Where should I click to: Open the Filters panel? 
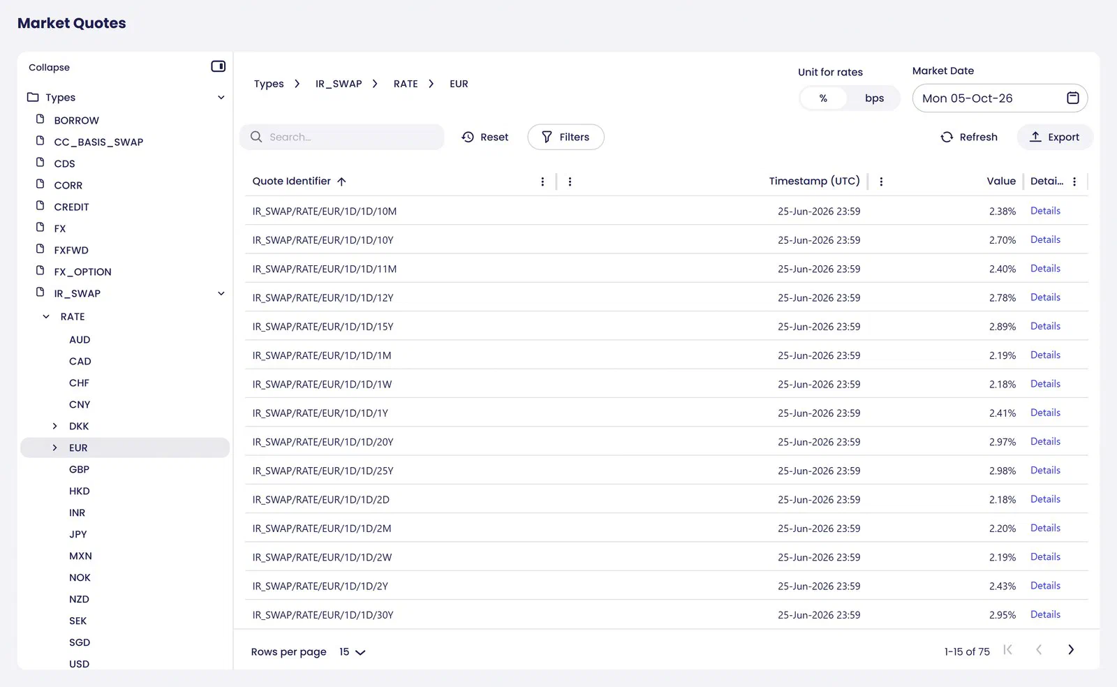pyautogui.click(x=565, y=137)
